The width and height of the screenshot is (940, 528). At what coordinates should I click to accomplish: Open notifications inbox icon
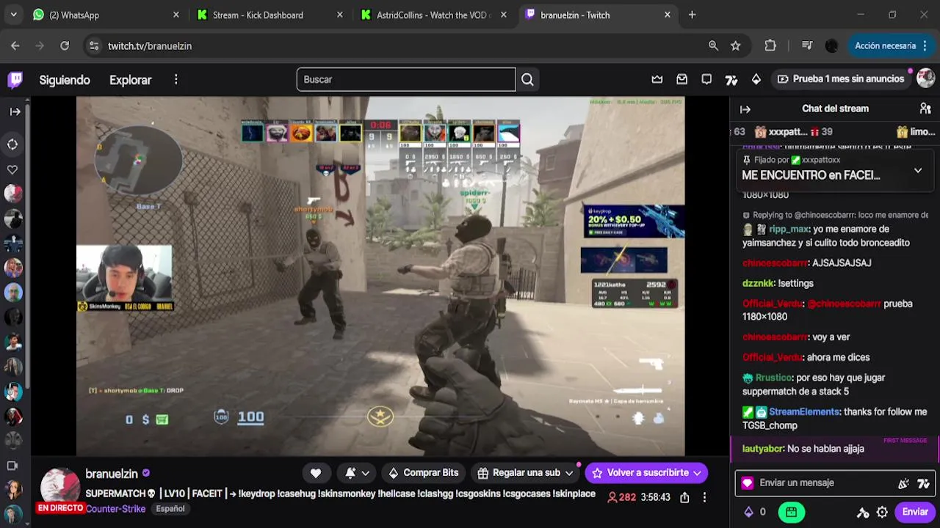[682, 79]
